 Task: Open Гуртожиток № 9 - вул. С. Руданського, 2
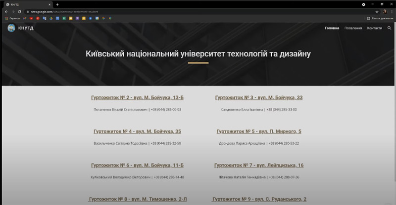(x=259, y=199)
